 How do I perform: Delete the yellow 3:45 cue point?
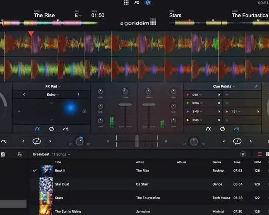[x=219, y=120]
